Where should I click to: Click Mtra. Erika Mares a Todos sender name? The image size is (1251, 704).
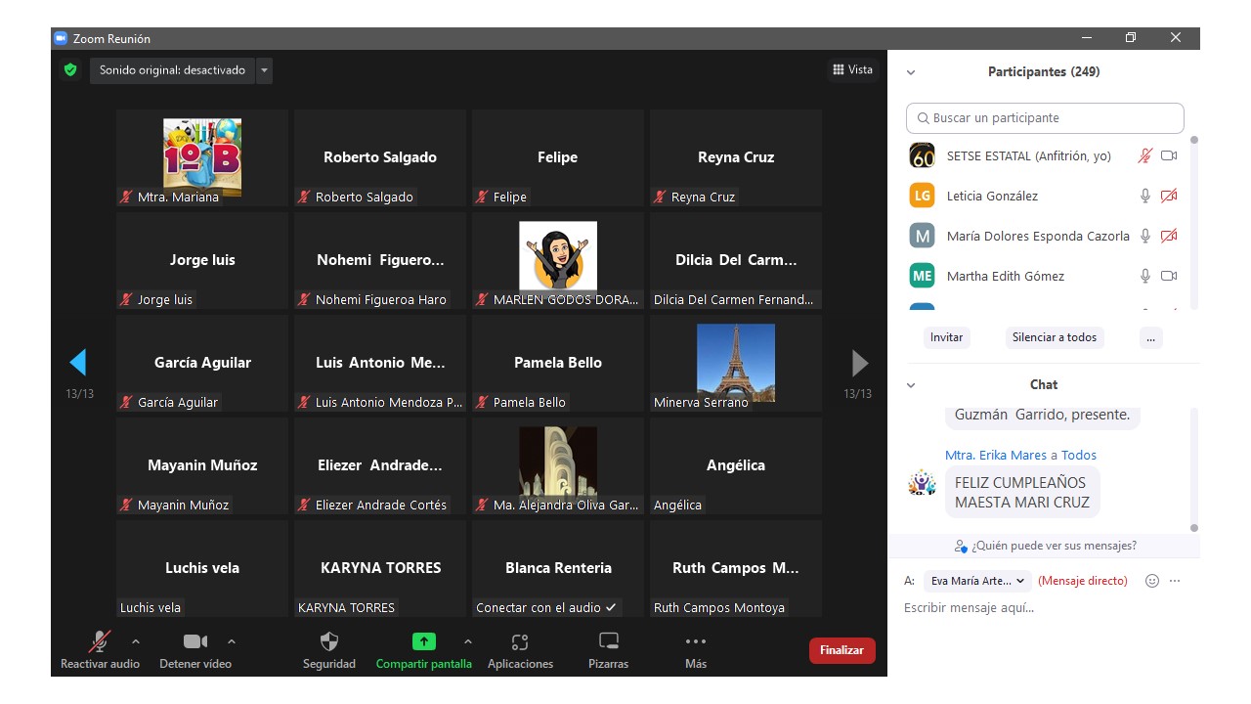(x=1020, y=455)
